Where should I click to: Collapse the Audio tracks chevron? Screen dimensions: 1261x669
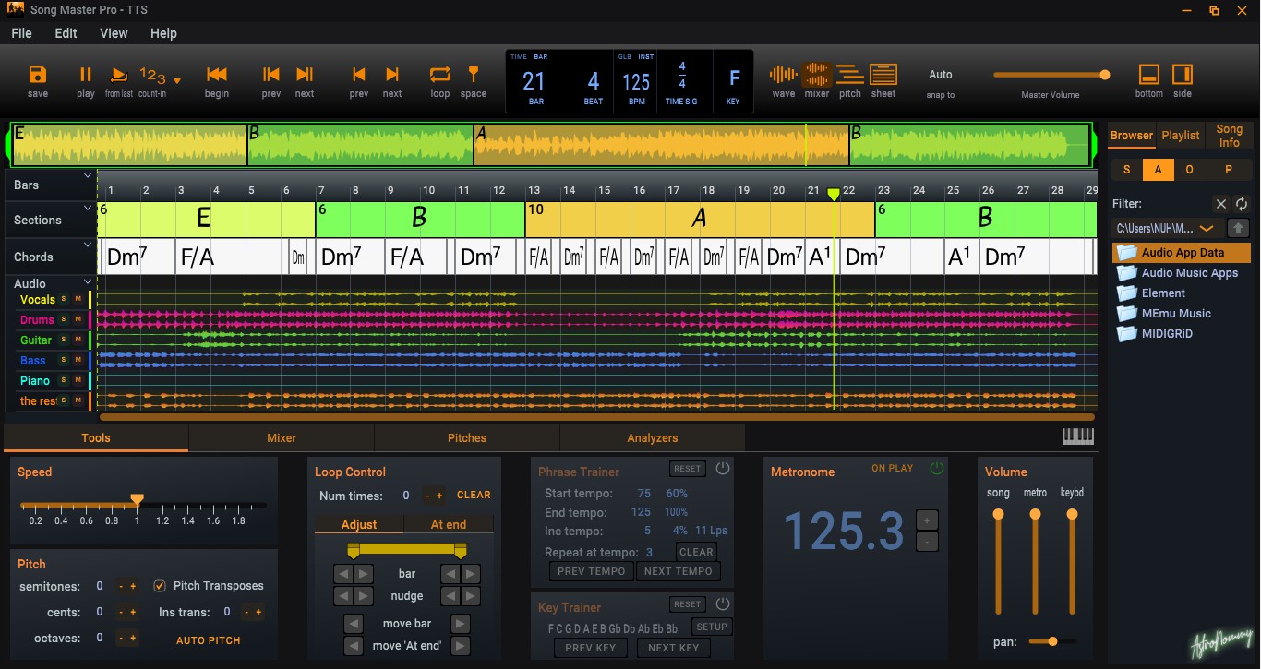(89, 282)
